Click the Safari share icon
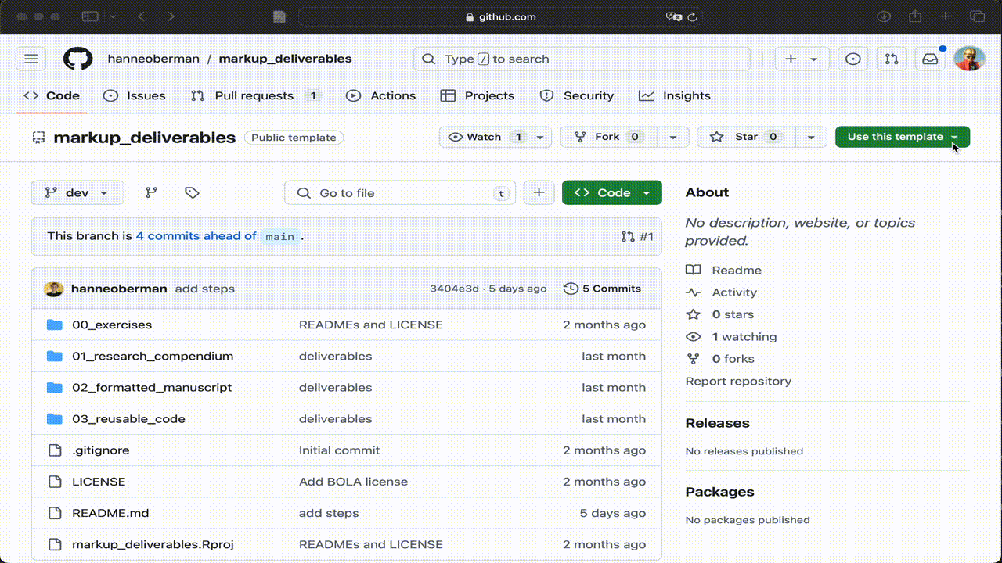Image resolution: width=1002 pixels, height=563 pixels. click(x=914, y=16)
